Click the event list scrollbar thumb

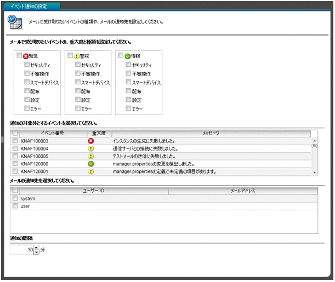[x=315, y=146]
